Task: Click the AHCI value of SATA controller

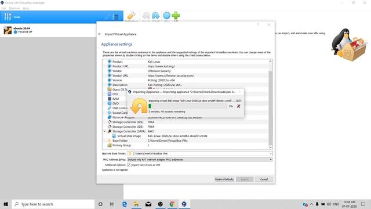Action: pos(151,131)
